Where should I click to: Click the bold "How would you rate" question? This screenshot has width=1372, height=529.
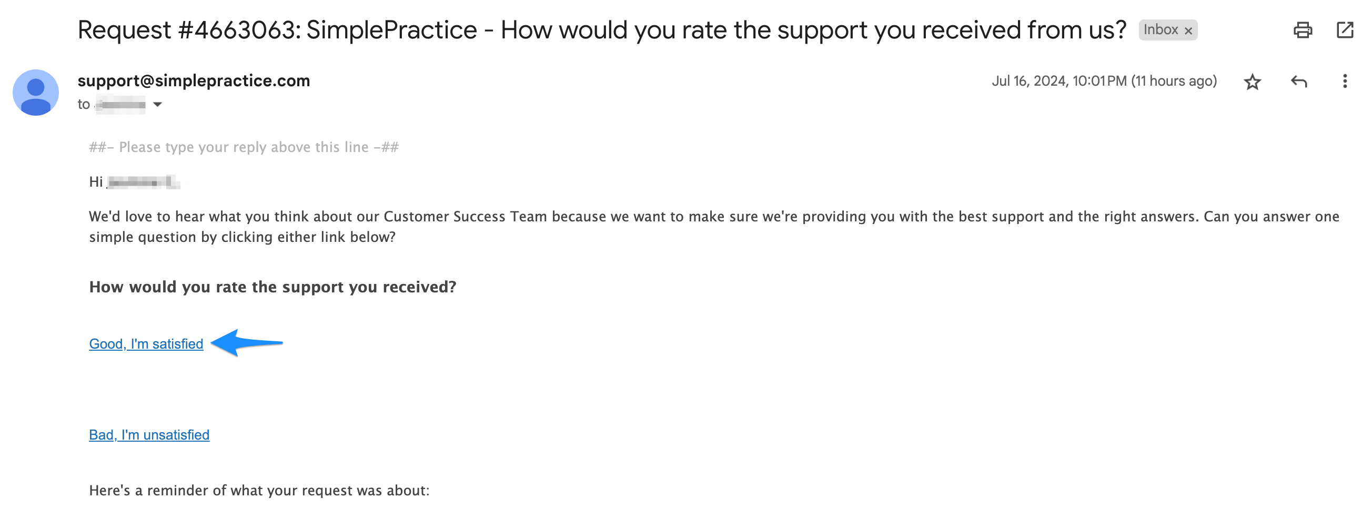click(272, 287)
